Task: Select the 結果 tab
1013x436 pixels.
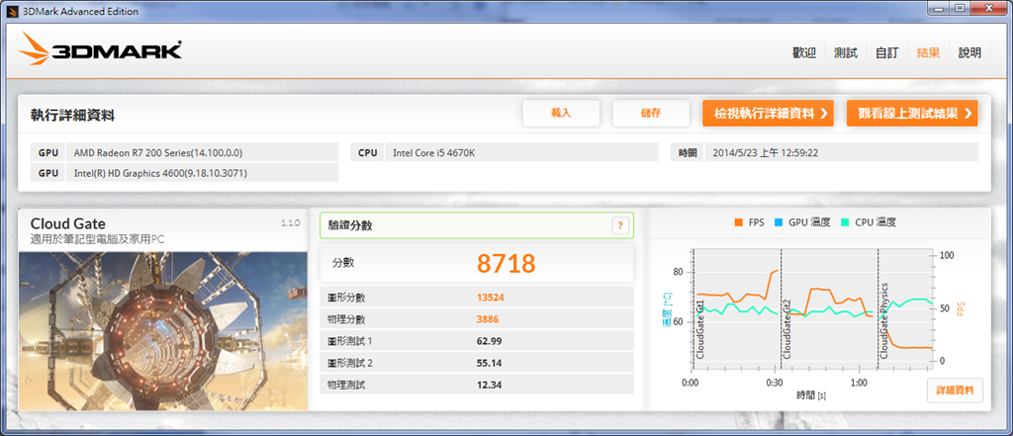Action: 928,53
